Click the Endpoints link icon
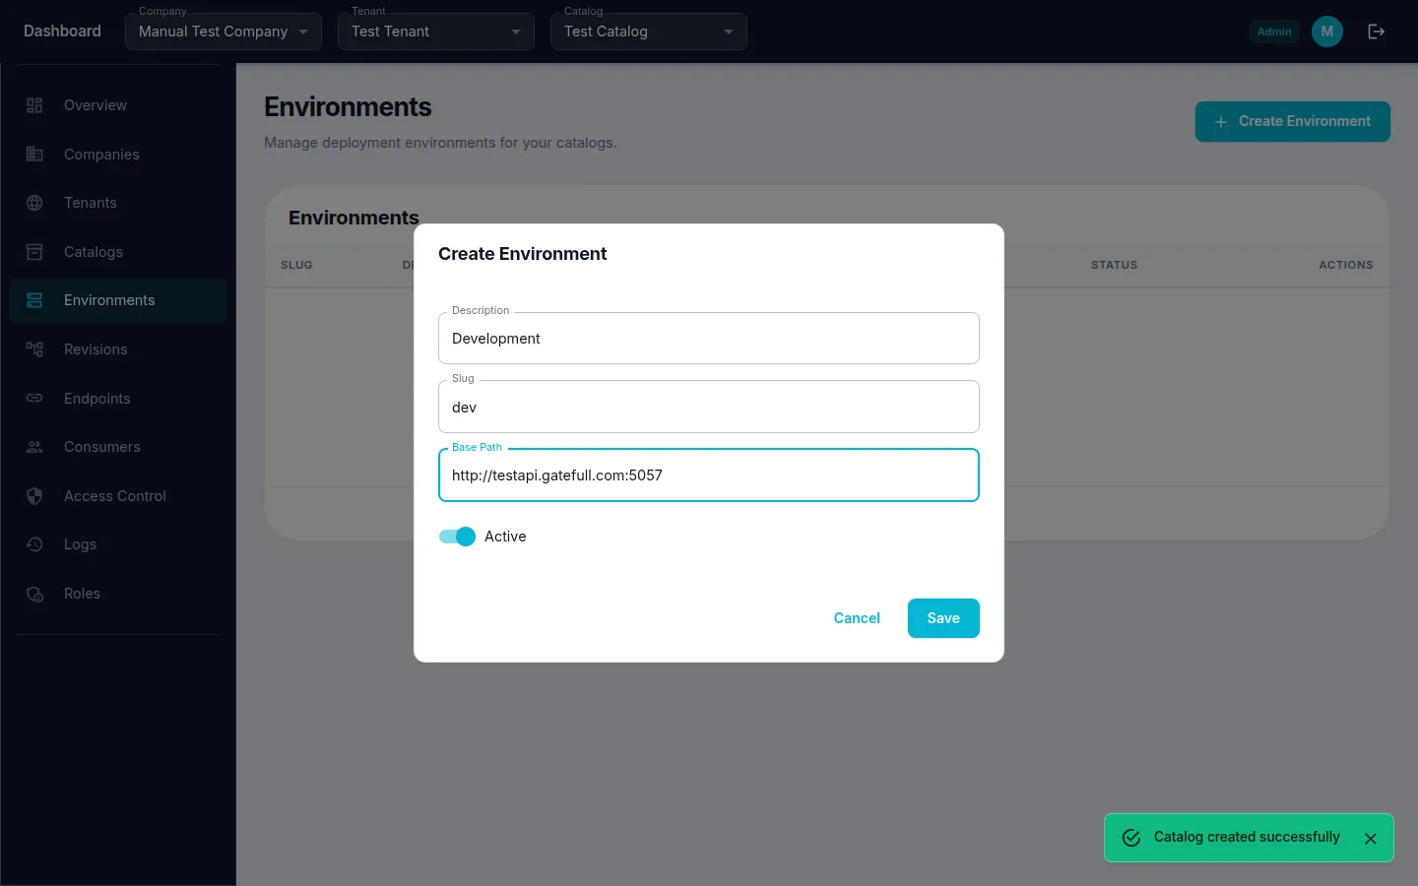1418x886 pixels. coord(34,399)
